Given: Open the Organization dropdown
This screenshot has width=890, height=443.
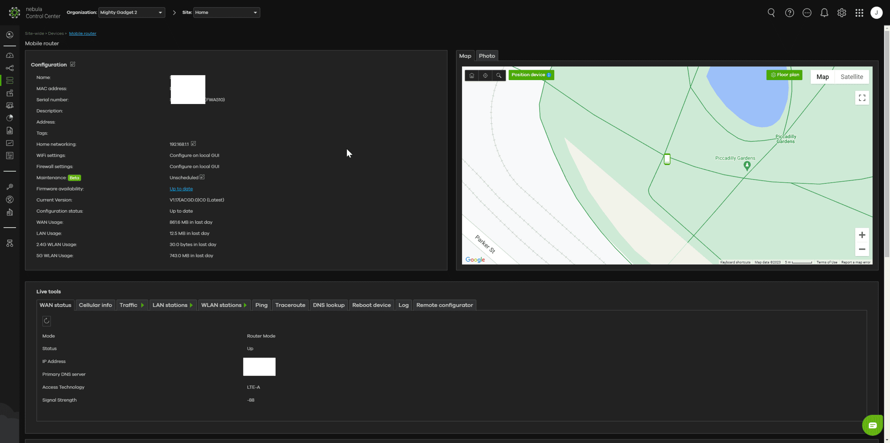Looking at the screenshot, I should coord(131,12).
